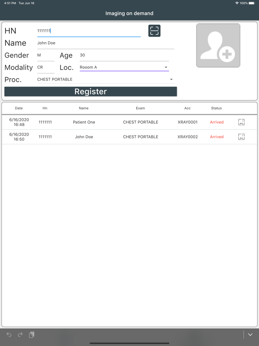Screen dimensions: 259x346
Task: Click the 6/16/2020 16:50 date cell
Action: [19, 137]
